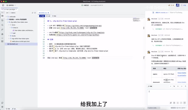This screenshot has width=188, height=110.
Task: Click line 1 heading xfg-skills-free-token-plan
Action: point(62,21)
